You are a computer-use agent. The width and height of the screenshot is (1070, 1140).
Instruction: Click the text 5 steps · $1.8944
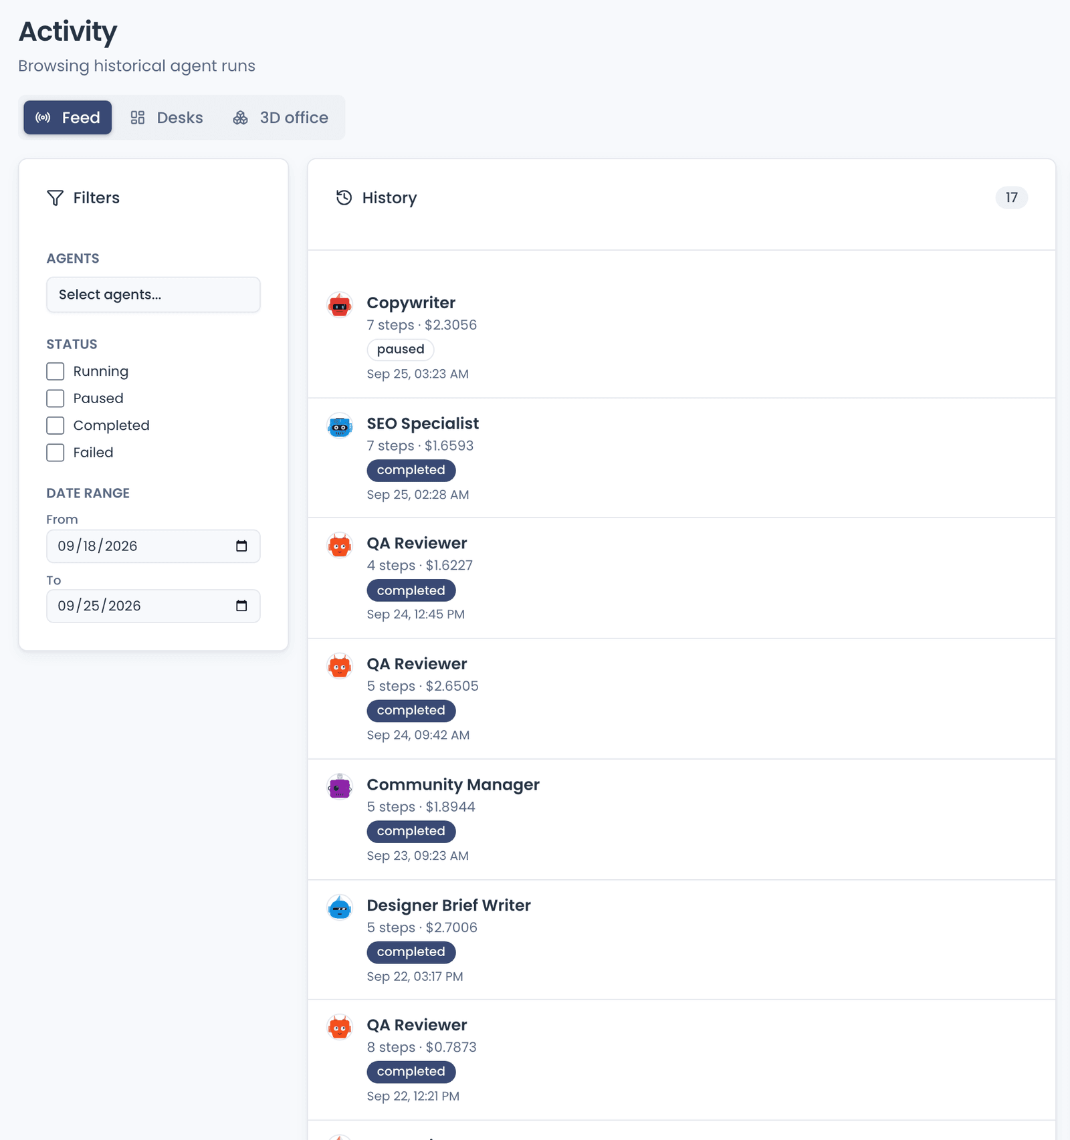[421, 807]
